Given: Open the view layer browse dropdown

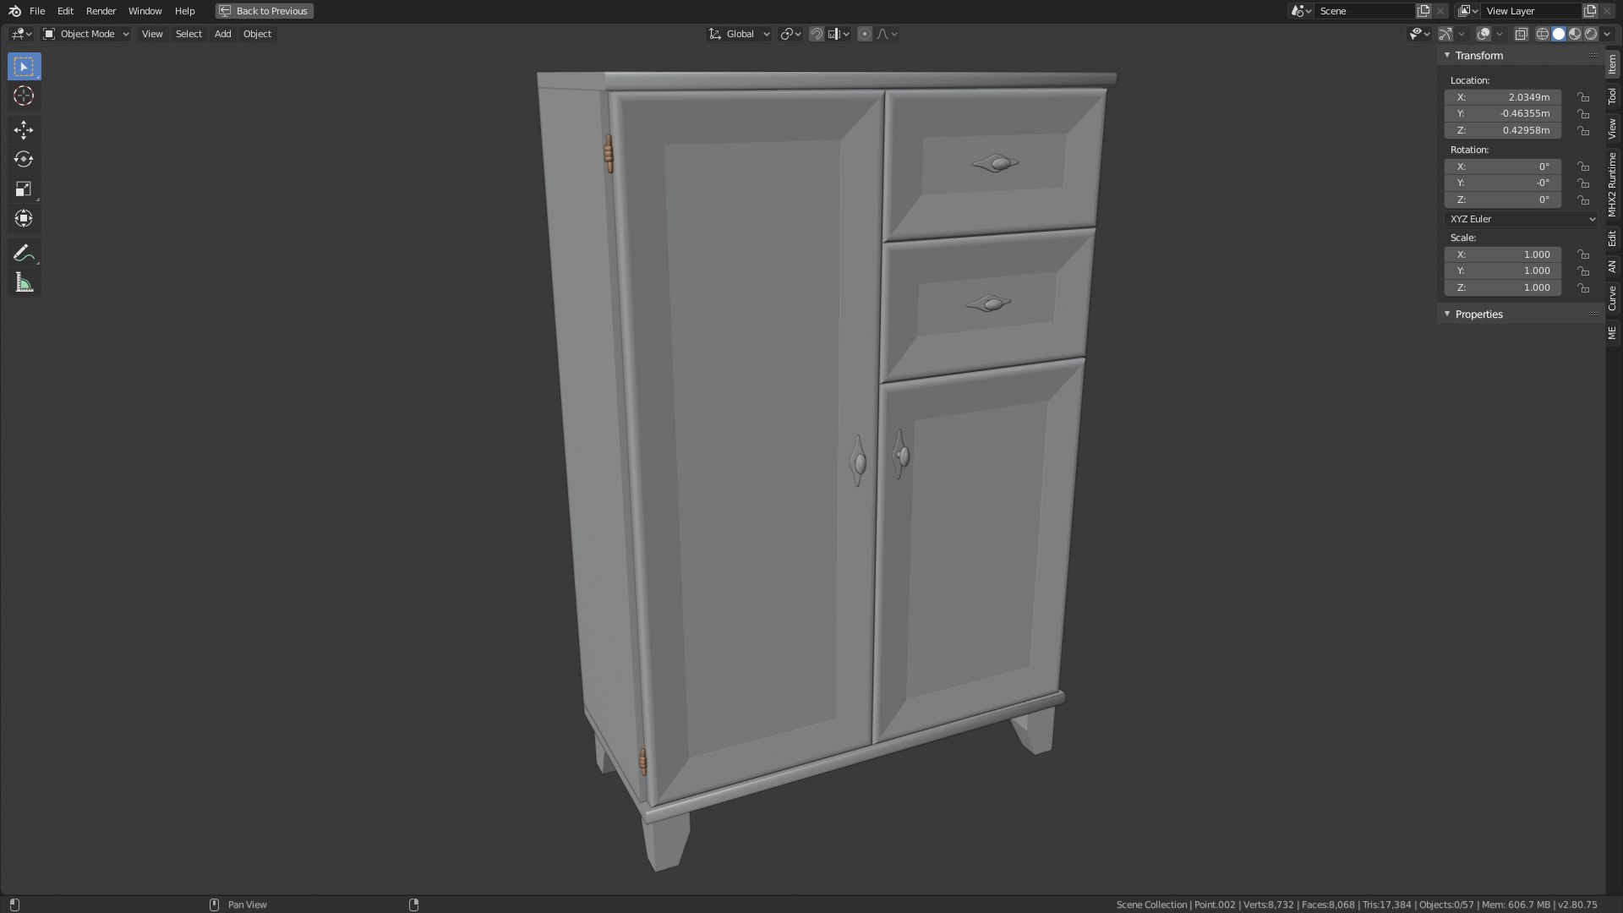Looking at the screenshot, I should point(1468,11).
